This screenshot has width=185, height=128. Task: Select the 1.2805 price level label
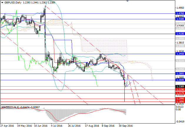tap(179, 74)
